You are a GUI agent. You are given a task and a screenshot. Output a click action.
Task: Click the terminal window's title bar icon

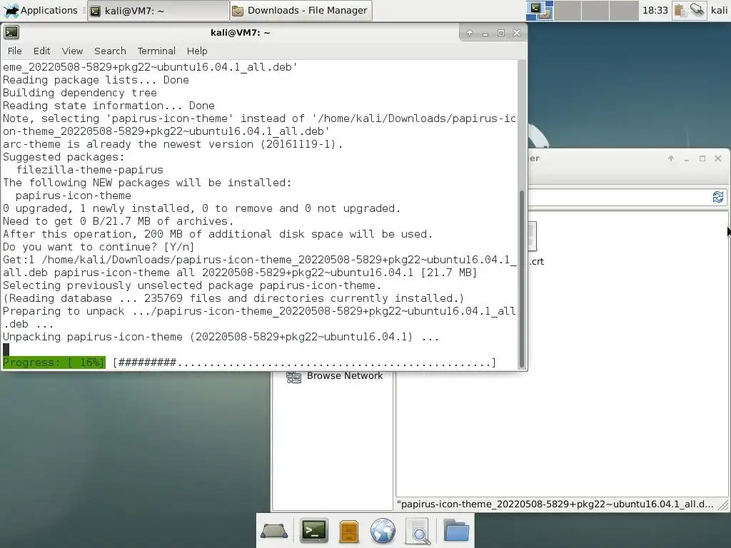[11, 33]
